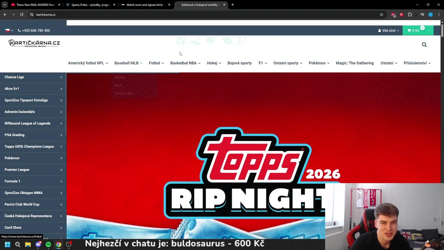Image resolution: width=444 pixels, height=250 pixels.
Task: Open Topps UEFA Champions League category
Action: (x=33, y=147)
